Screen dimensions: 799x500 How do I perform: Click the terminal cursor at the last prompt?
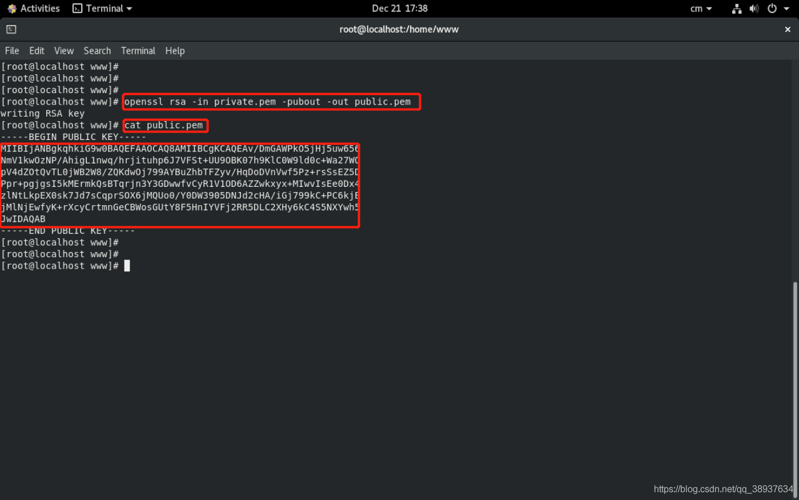point(127,266)
